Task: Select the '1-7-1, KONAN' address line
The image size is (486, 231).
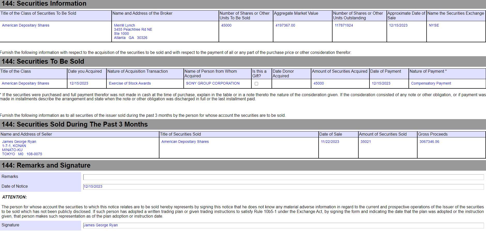Action: 14,146
